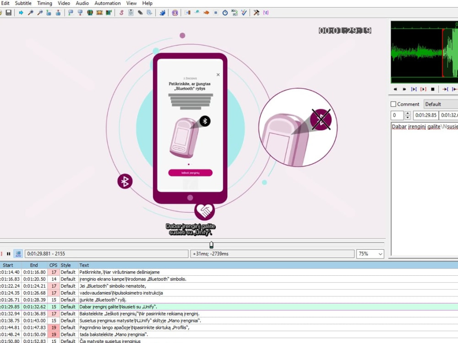Screen dimensions: 458x343
Task: Click the CPS column header
Action: coord(54,265)
